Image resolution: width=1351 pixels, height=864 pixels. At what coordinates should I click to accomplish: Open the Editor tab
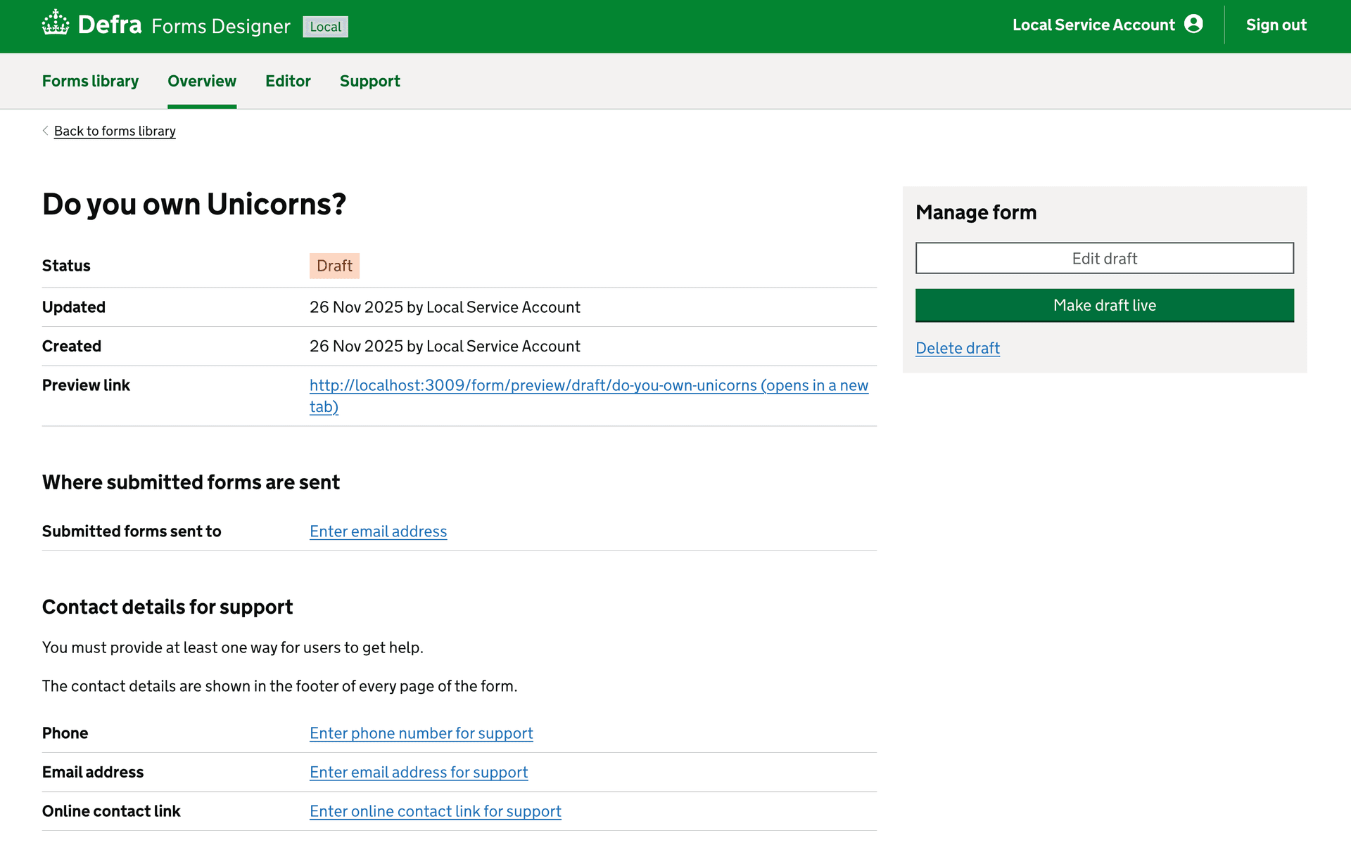(288, 81)
